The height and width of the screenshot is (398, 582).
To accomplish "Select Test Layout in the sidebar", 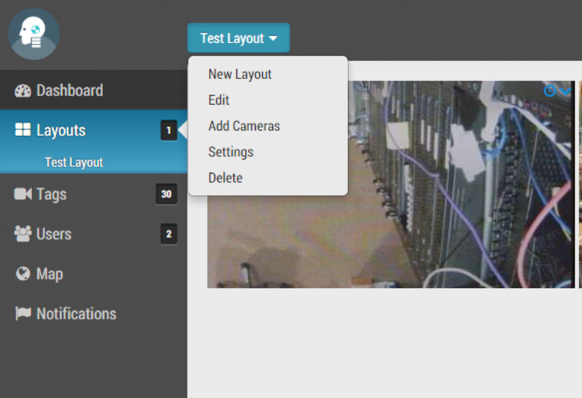I will pos(74,162).
